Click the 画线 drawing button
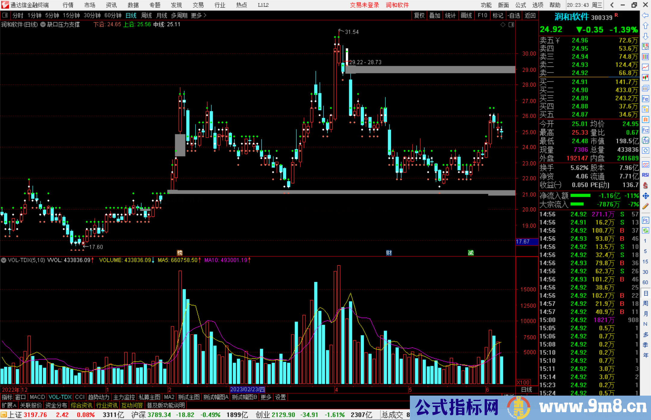 (466, 15)
